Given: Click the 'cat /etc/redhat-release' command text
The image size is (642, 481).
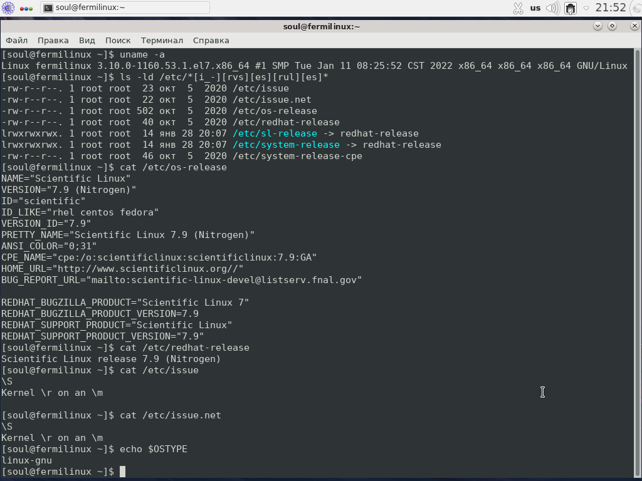Looking at the screenshot, I should click(184, 348).
